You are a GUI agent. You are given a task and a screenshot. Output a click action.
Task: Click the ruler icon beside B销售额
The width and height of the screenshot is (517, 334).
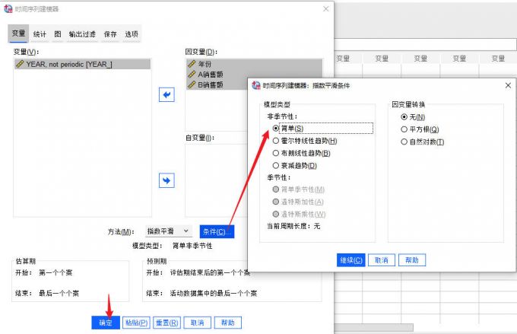[192, 84]
